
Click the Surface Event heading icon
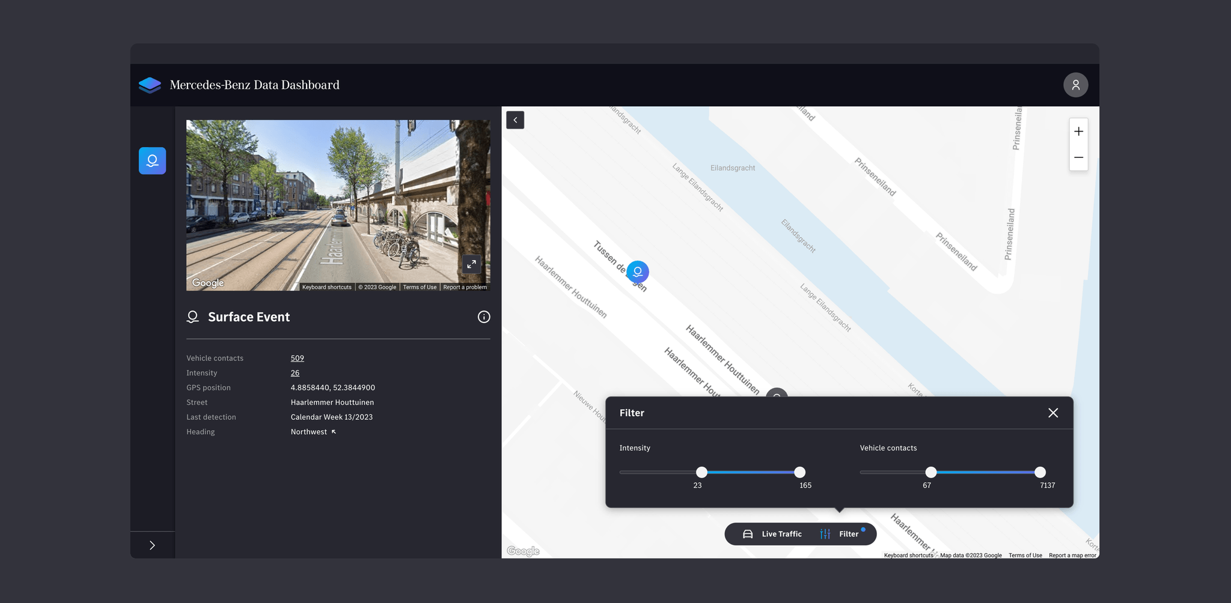(193, 317)
